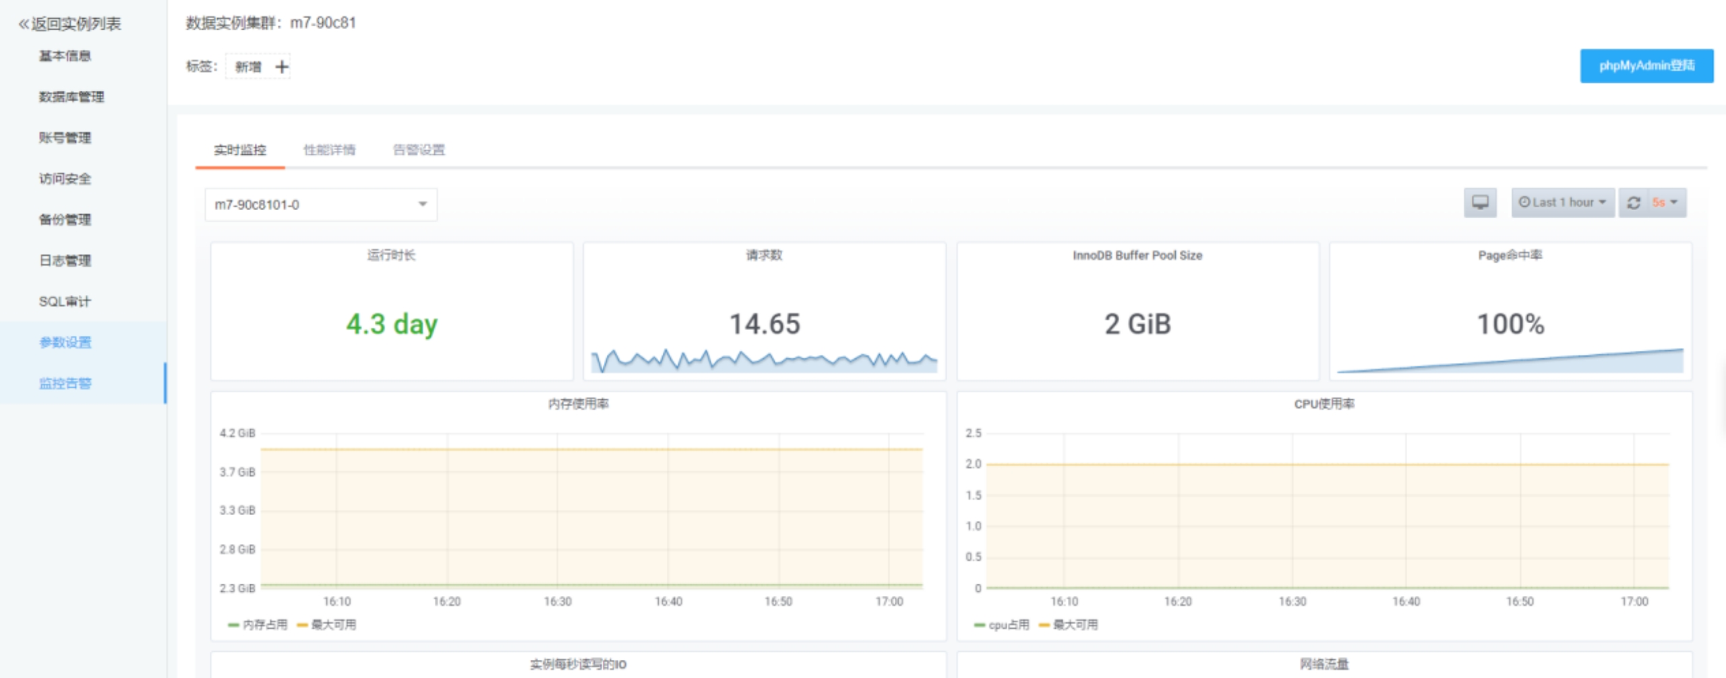
Task: Click the 请求数 sparkline panel
Action: click(764, 312)
